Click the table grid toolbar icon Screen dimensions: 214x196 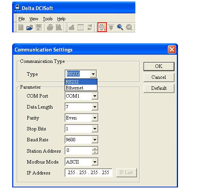pyautogui.click(x=81, y=27)
